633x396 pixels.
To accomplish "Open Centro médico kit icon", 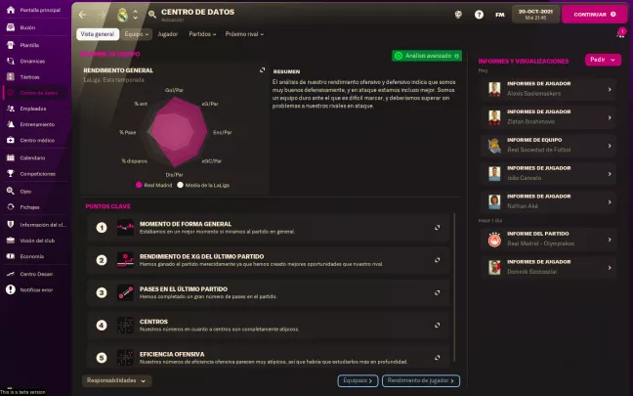I will point(11,140).
